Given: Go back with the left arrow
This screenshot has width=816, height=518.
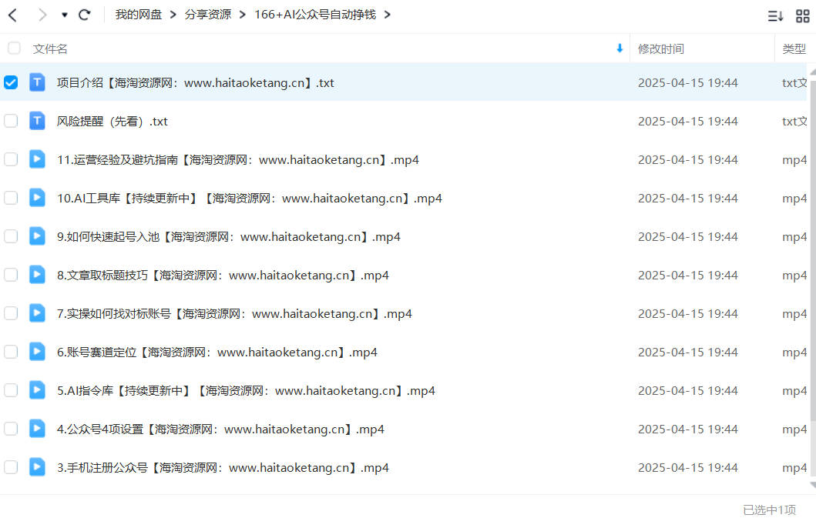Looking at the screenshot, I should point(13,15).
